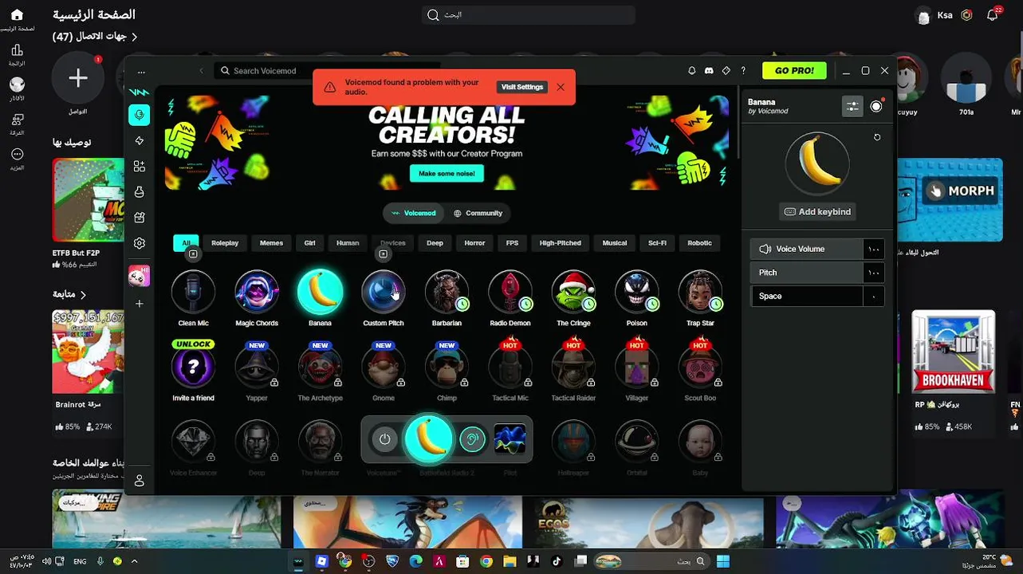Open TikTok from the taskbar
This screenshot has width=1023, height=574.
[x=557, y=561]
